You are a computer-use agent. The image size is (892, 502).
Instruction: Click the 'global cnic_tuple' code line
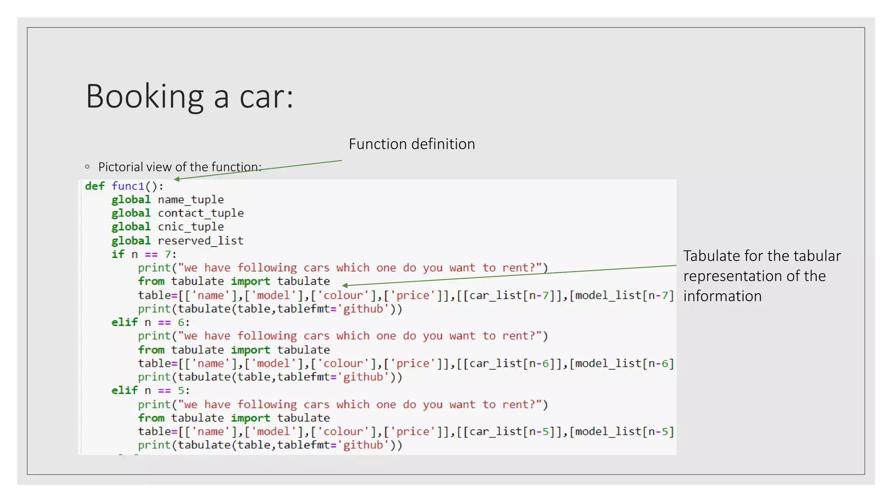point(168,227)
